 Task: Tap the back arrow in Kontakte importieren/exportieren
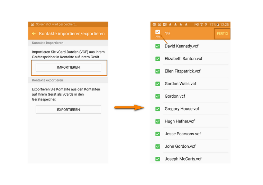click(34, 33)
